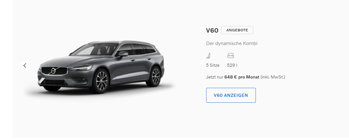Click the seat icon above 5 Sitze
This screenshot has width=349, height=139.
[x=208, y=56]
